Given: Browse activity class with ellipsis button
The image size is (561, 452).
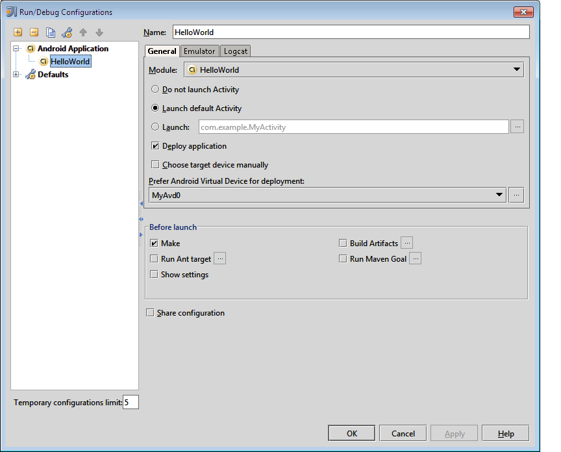Looking at the screenshot, I should click(517, 127).
